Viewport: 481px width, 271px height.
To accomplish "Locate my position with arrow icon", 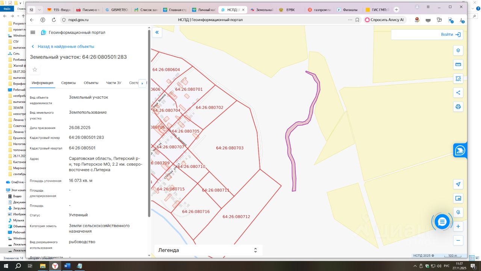I will pos(458,184).
